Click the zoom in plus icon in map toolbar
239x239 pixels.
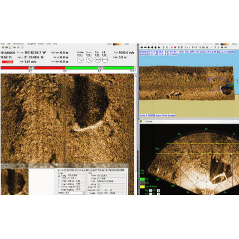coord(142,47)
